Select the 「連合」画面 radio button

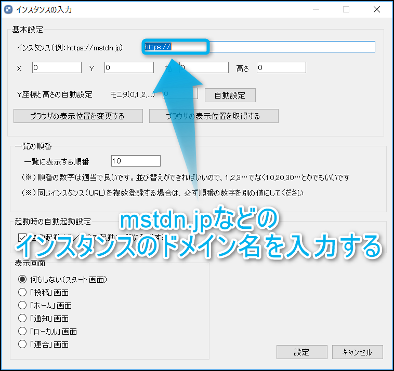[22, 343]
